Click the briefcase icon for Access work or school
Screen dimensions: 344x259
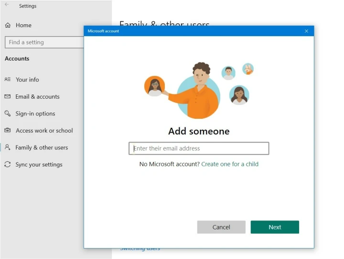click(8, 130)
